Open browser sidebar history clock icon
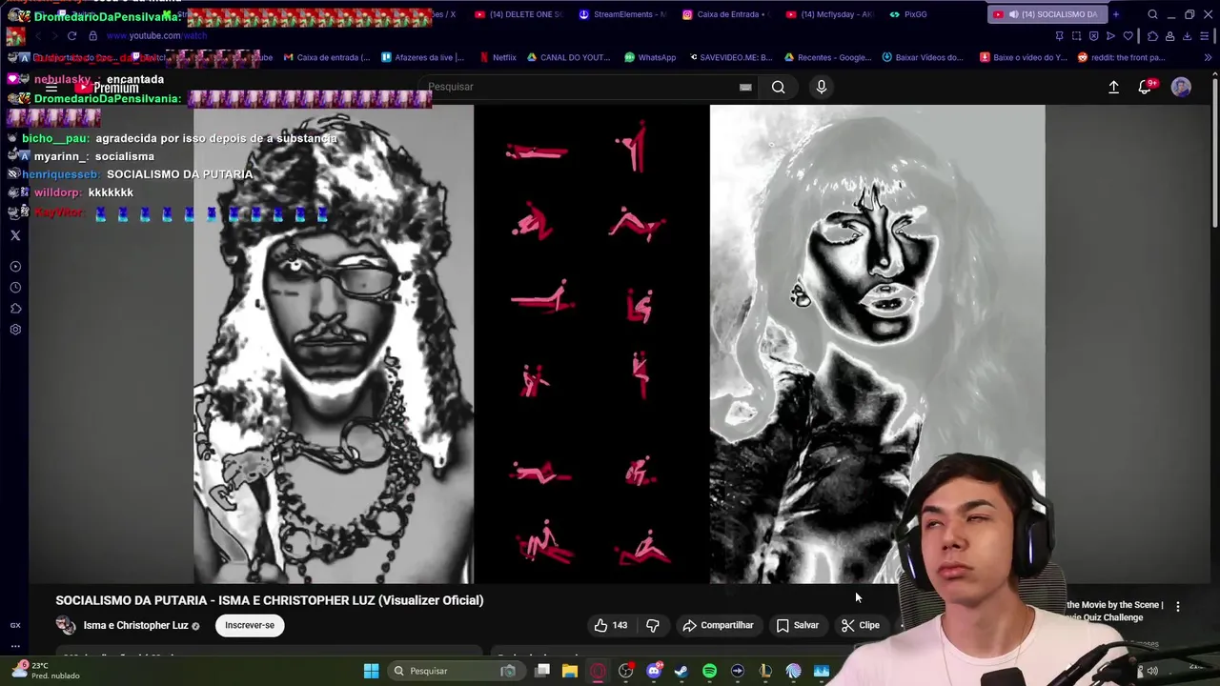This screenshot has height=686, width=1220. click(15, 288)
